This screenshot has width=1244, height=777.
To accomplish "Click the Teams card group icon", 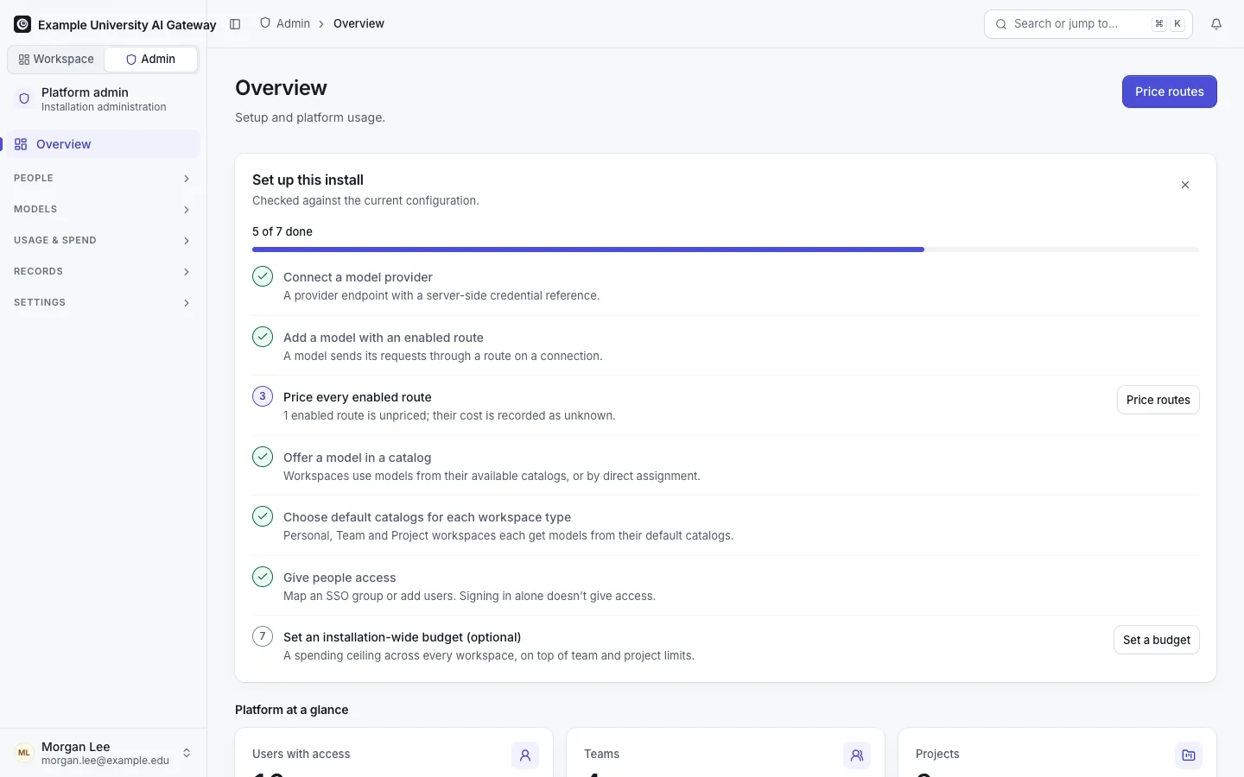I will [x=857, y=755].
